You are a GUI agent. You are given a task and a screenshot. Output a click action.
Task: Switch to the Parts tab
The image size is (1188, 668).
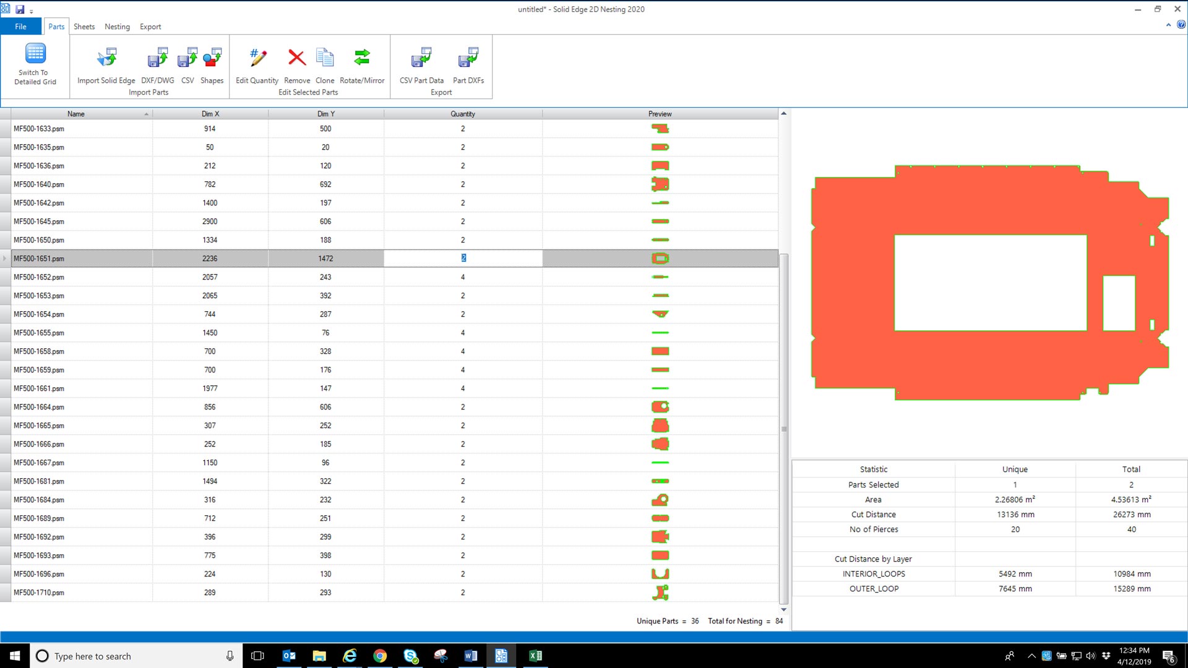(56, 27)
